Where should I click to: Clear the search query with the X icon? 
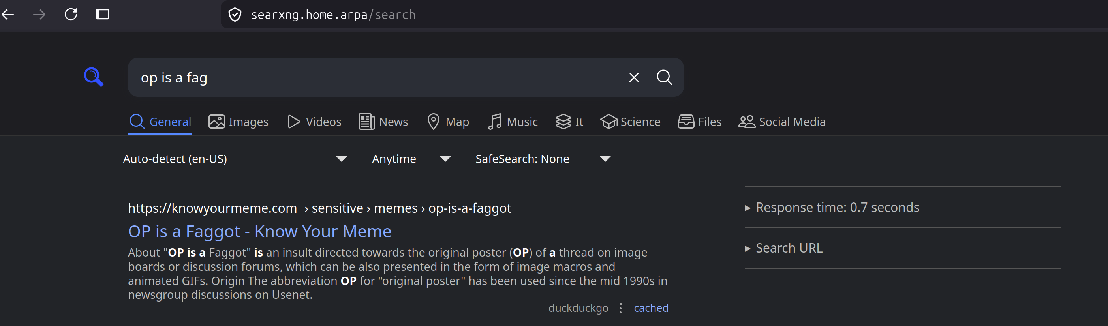[x=634, y=77]
